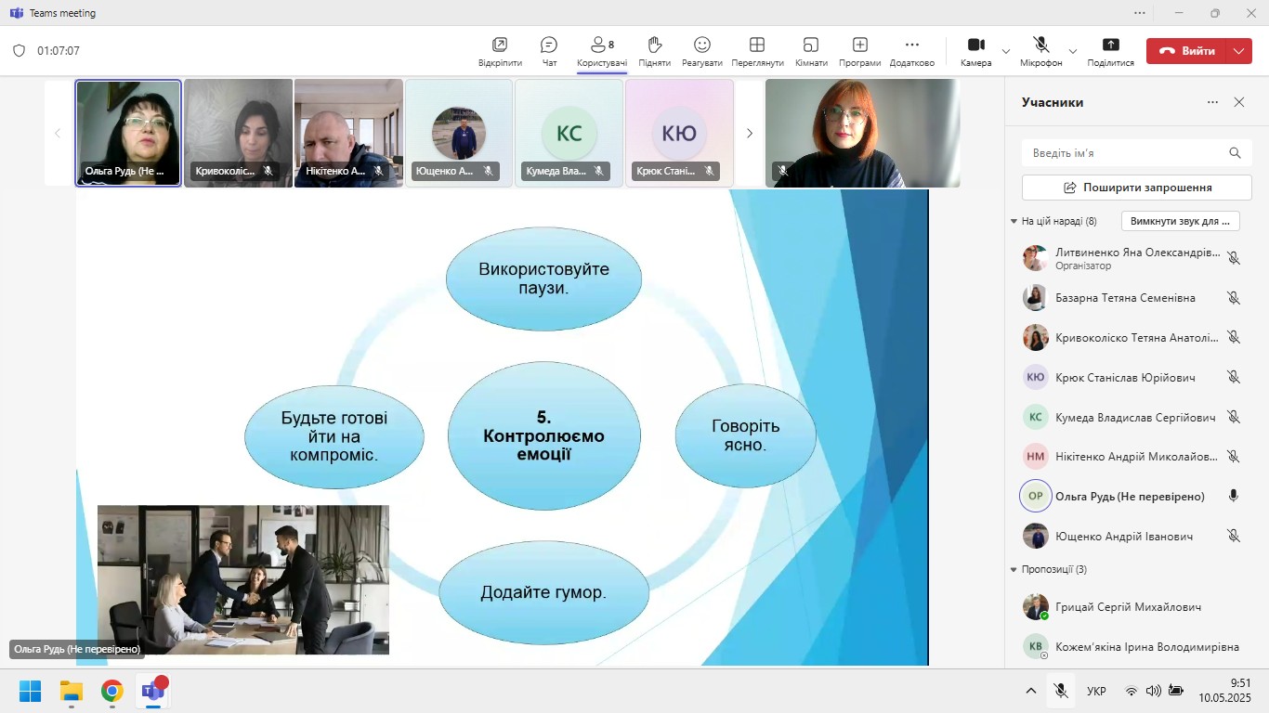
Task: Open the title bar three-dots menu
Action: coord(1140,13)
